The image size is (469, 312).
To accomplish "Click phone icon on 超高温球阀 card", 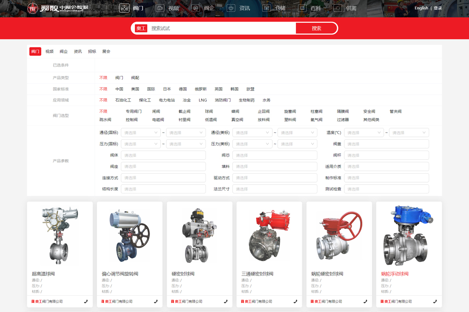I will pyautogui.click(x=86, y=301).
